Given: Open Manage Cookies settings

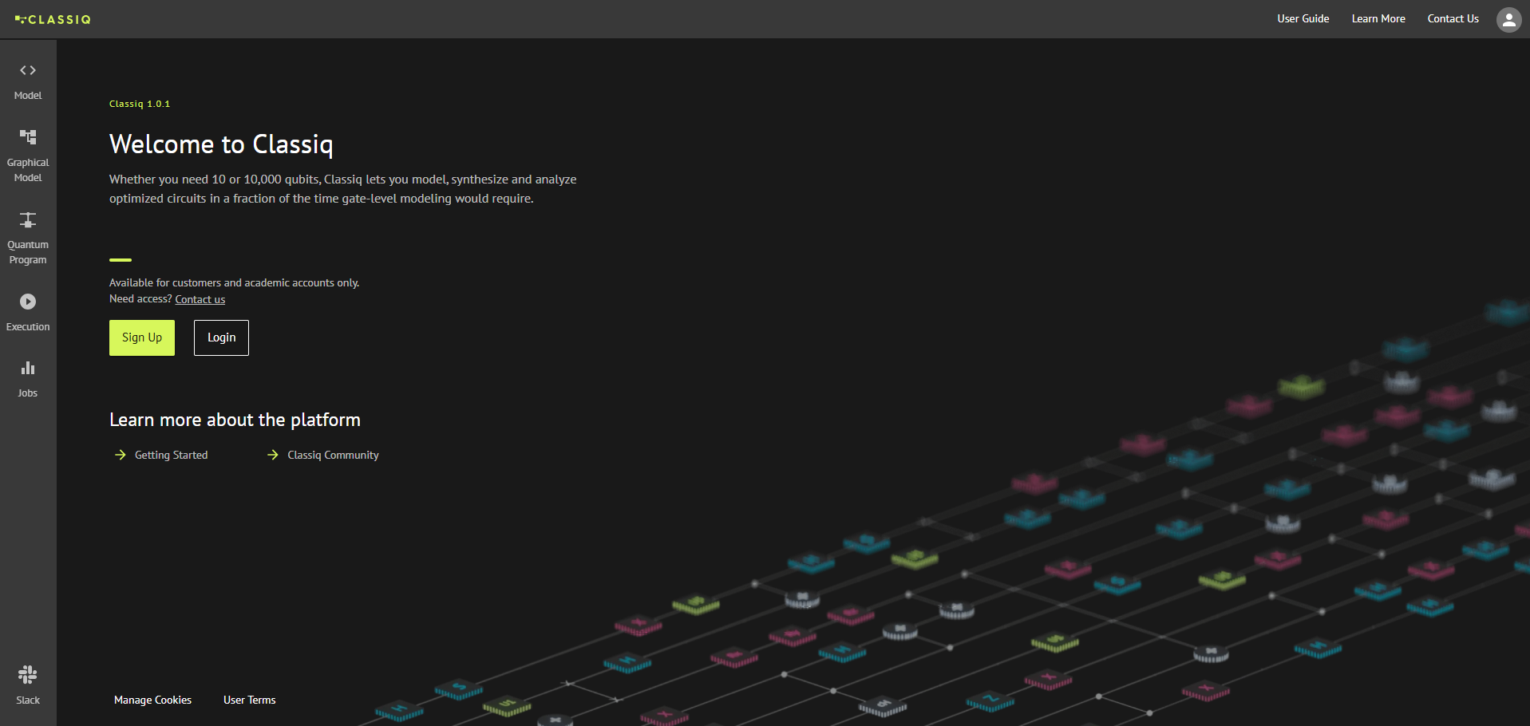Looking at the screenshot, I should coord(152,700).
